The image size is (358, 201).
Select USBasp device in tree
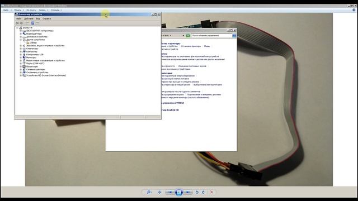click(x=33, y=42)
